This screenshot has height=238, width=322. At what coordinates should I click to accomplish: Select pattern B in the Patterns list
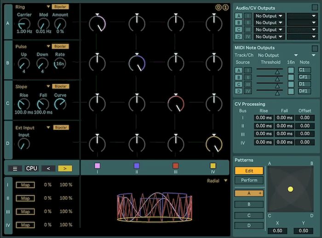point(249,204)
